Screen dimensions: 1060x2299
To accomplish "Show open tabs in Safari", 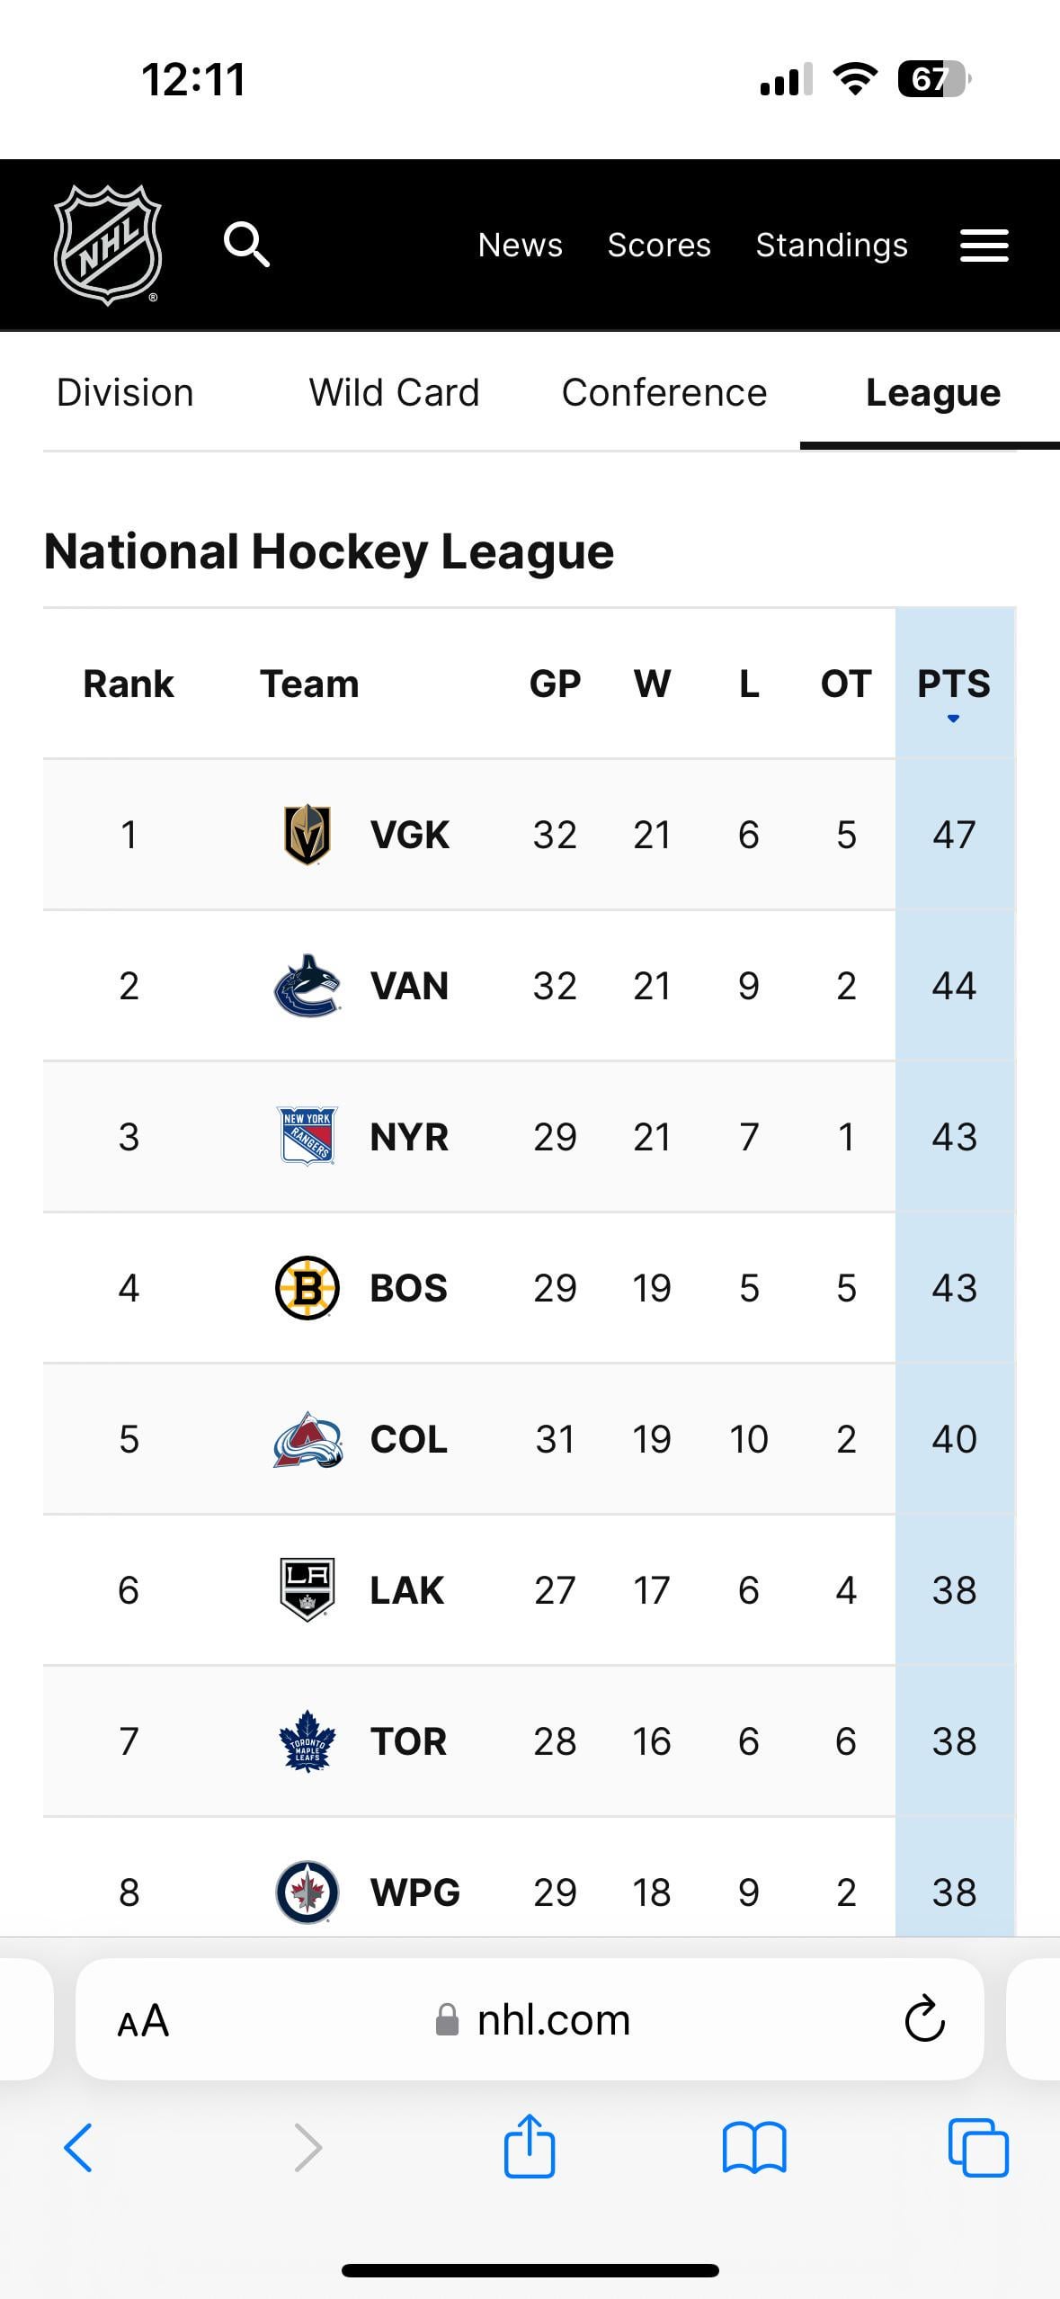I will tap(978, 2148).
